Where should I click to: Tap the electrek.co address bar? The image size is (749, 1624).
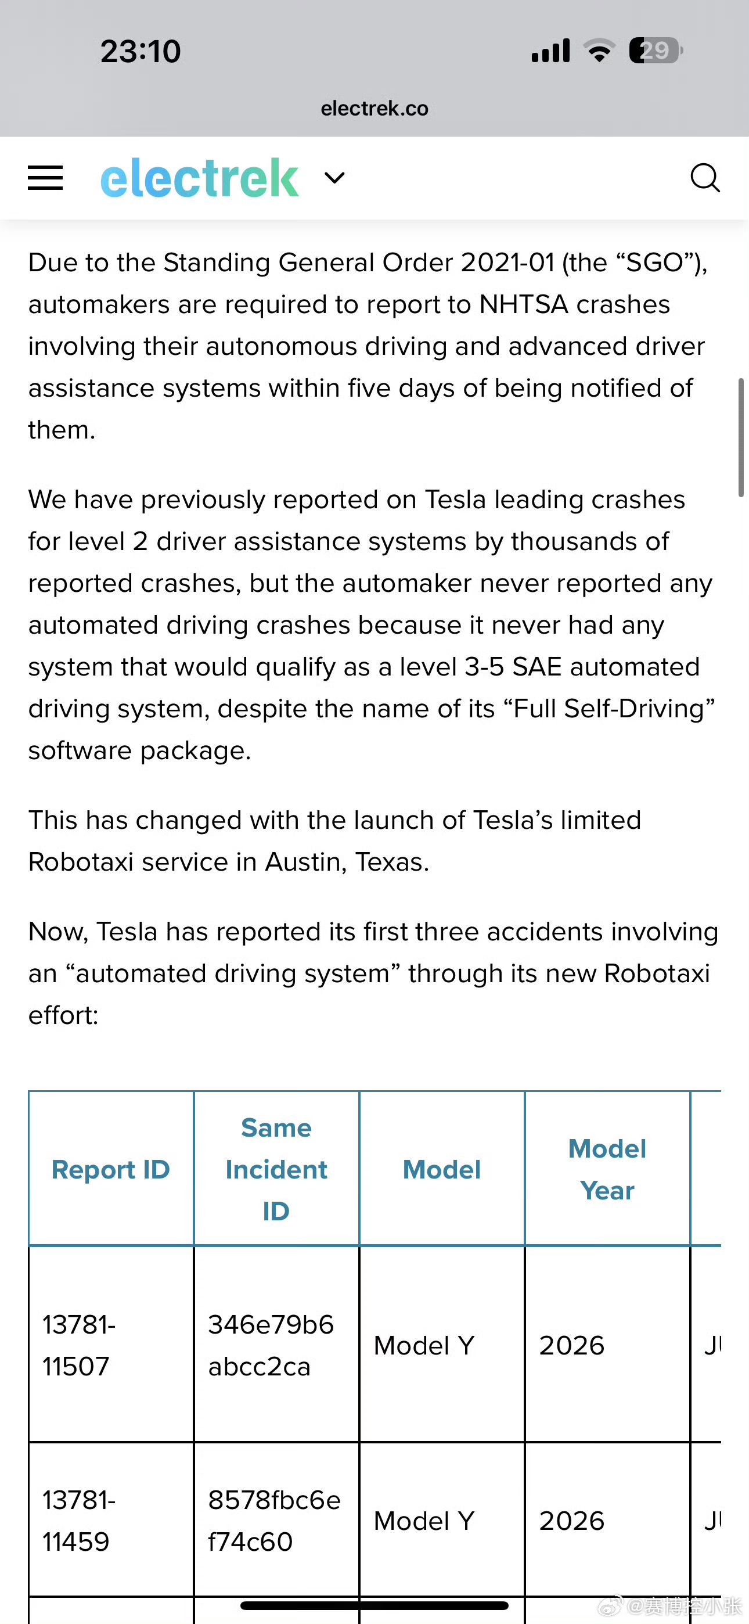[375, 109]
